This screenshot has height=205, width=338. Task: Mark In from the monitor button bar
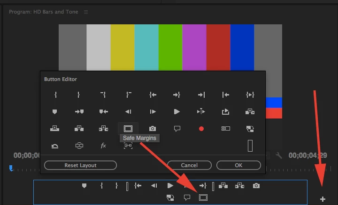[x=101, y=186]
